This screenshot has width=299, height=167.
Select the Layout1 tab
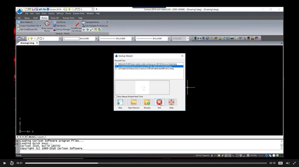(40, 137)
